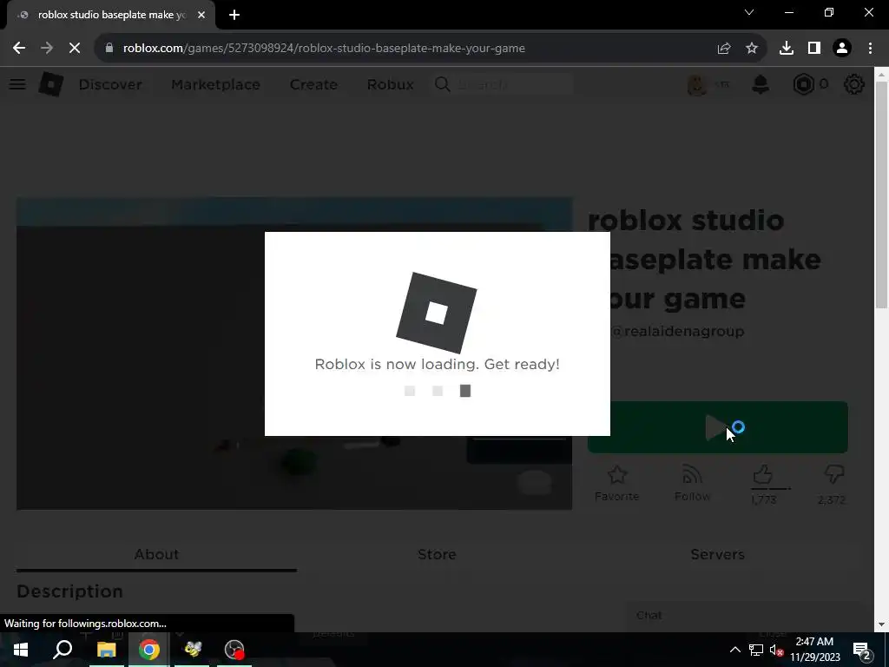889x667 pixels.
Task: Open the network tray icon
Action: 756,650
